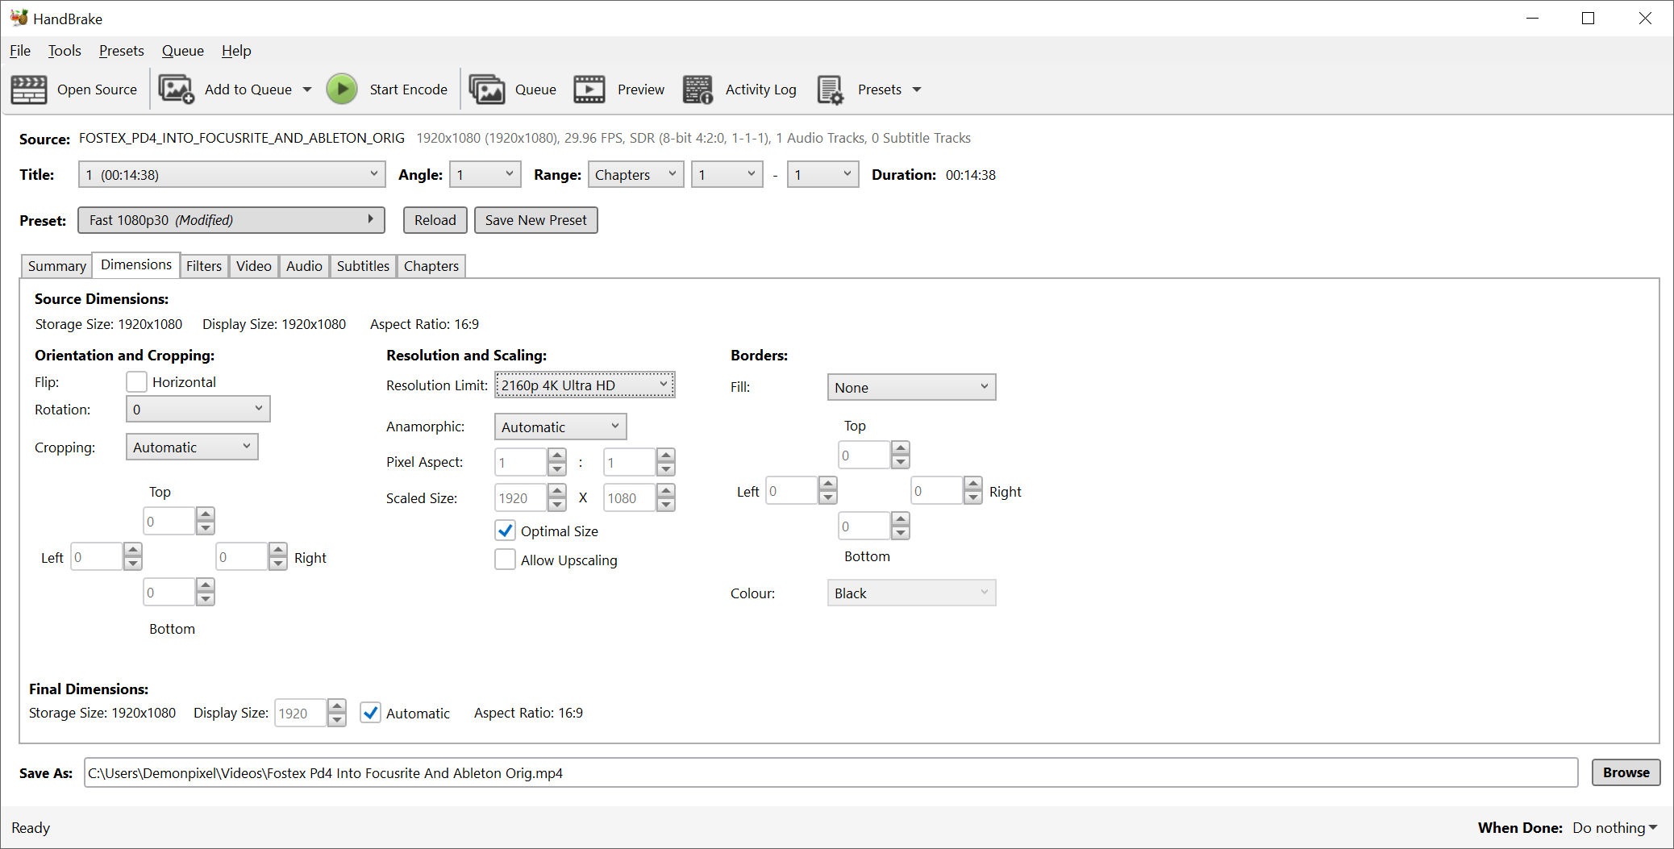Open the Help menu

pyautogui.click(x=236, y=51)
